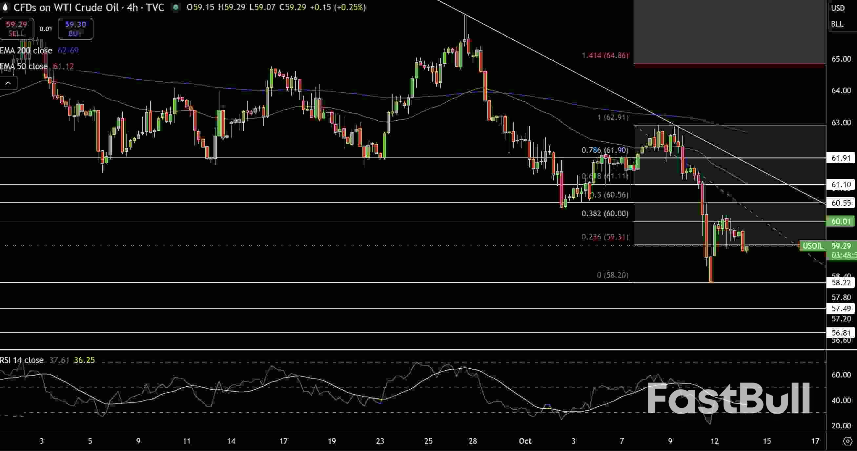The image size is (857, 451).
Task: Select the RSI 14 close label in lower pane
Action: click(21, 360)
